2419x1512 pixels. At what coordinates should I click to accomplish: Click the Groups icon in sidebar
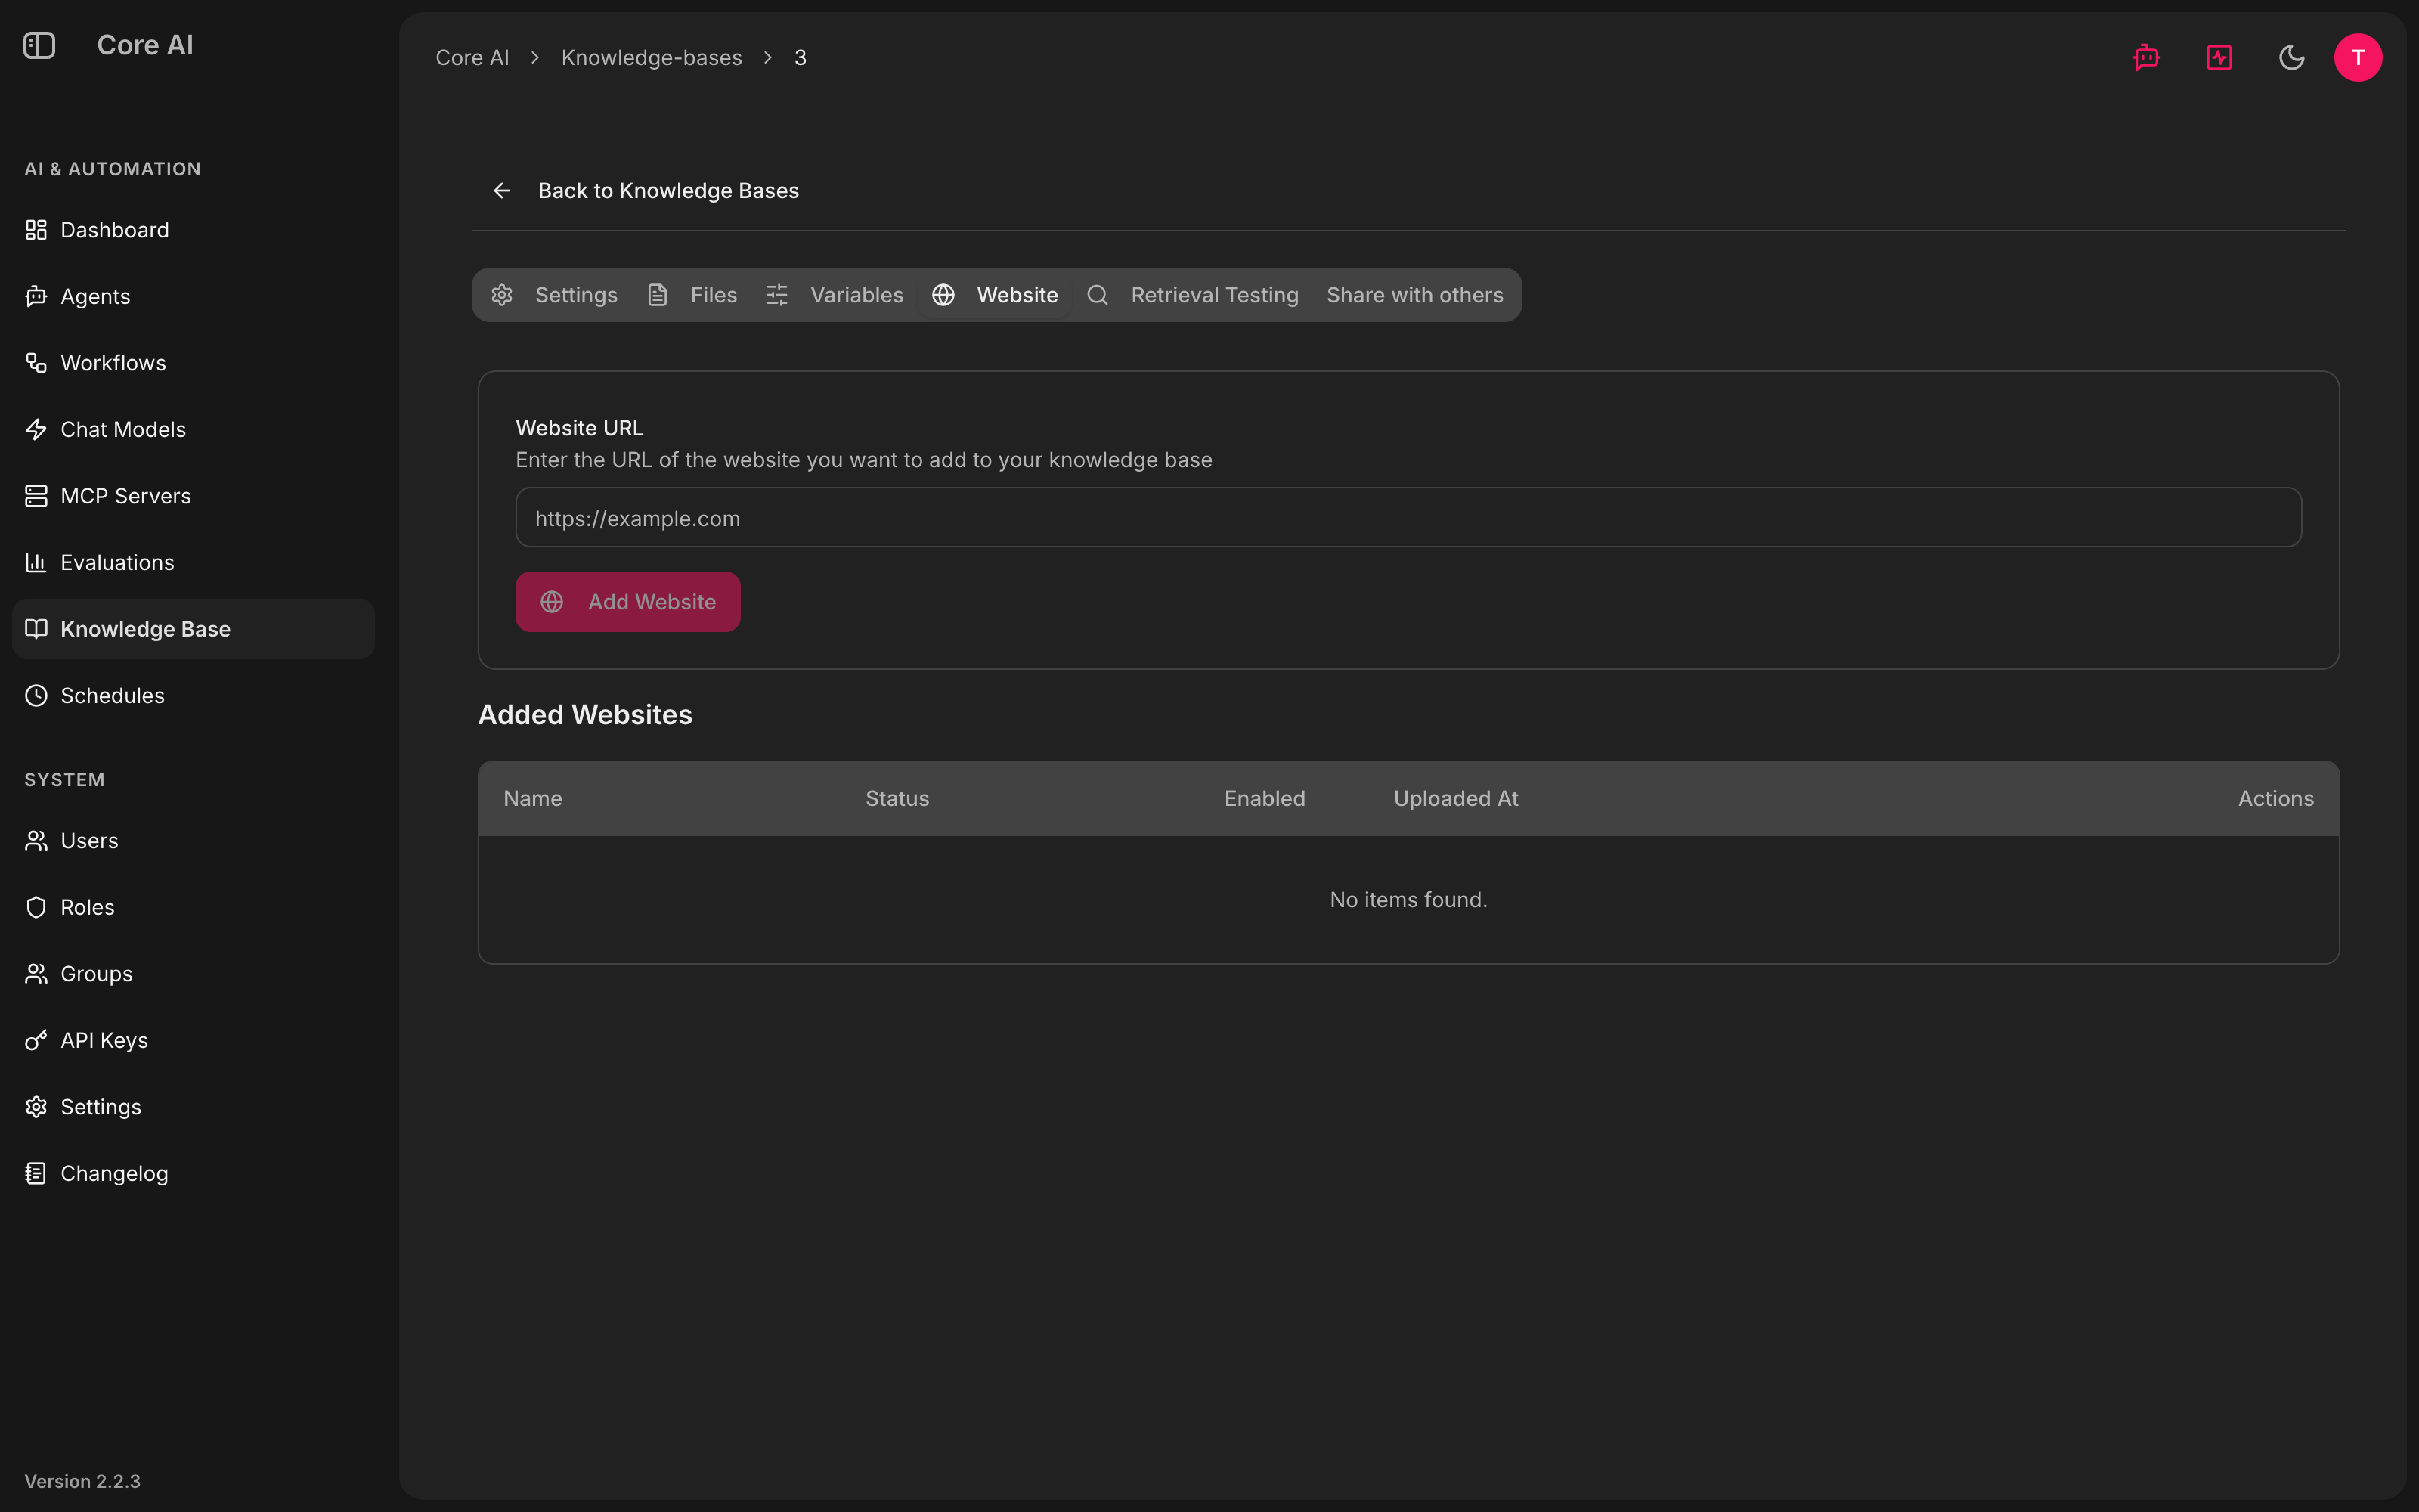[x=36, y=974]
